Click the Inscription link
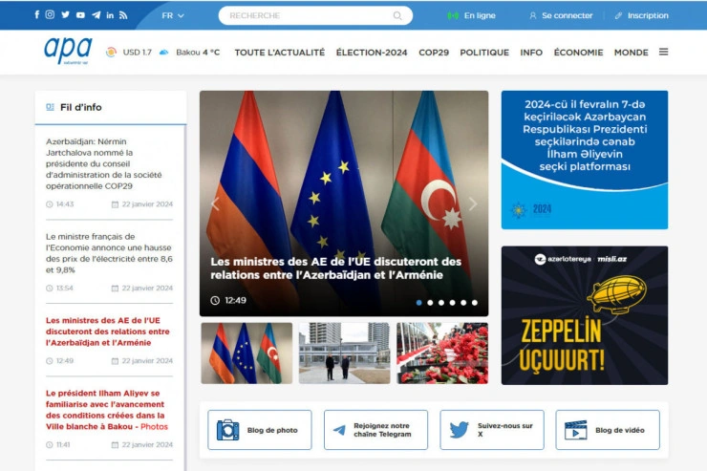Image resolution: width=707 pixels, height=471 pixels. click(x=641, y=15)
